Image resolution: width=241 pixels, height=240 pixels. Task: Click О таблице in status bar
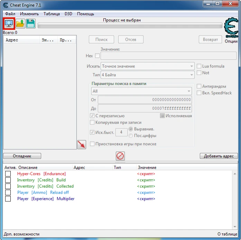coord(227,234)
